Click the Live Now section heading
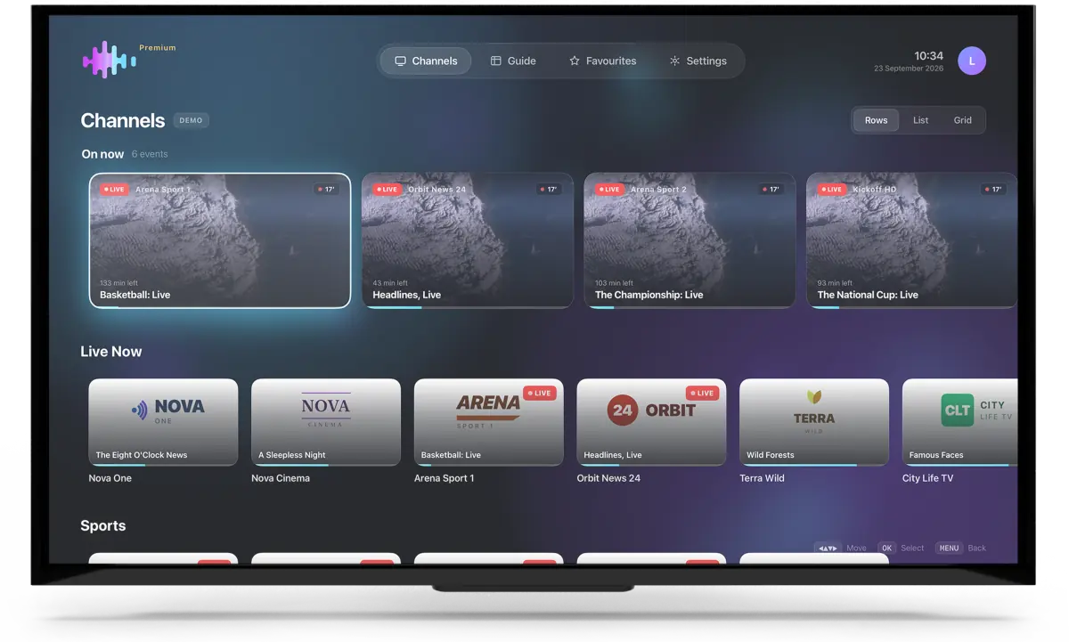The width and height of the screenshot is (1069, 642). (111, 352)
